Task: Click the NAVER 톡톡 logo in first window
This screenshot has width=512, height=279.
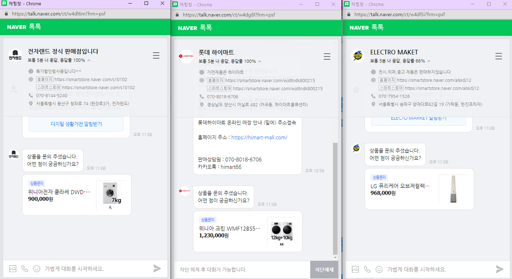Action: [x=24, y=27]
